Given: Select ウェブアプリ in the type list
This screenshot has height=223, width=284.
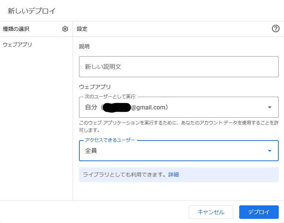Looking at the screenshot, I should pyautogui.click(x=17, y=45).
